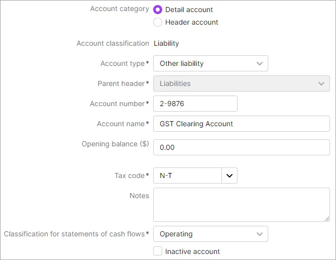Click the Liability classification text

point(166,43)
